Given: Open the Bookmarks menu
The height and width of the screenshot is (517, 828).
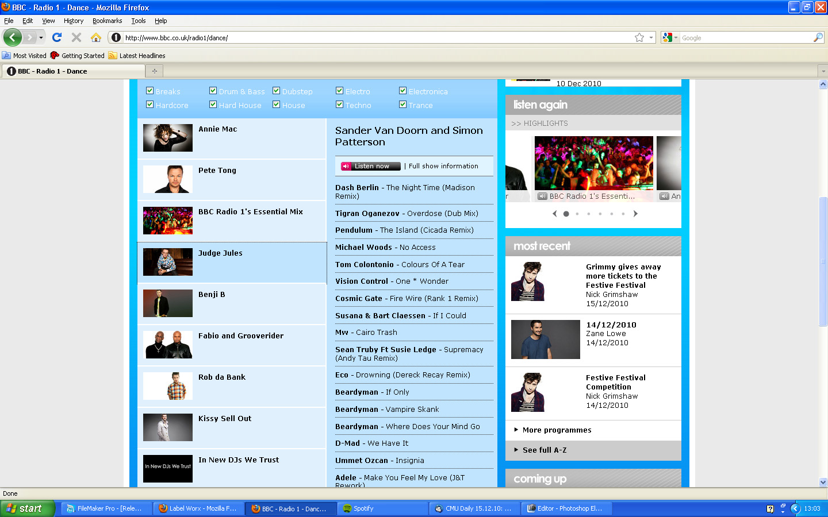Looking at the screenshot, I should tap(107, 21).
